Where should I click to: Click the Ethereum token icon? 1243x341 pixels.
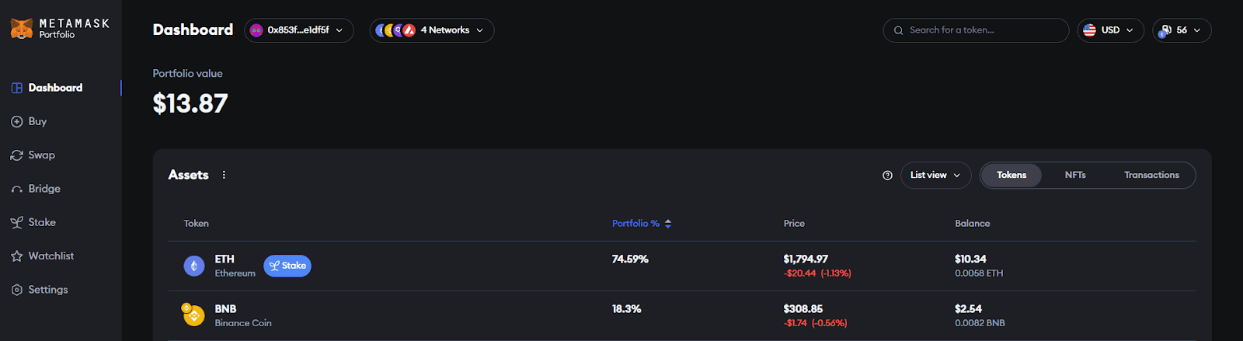(x=194, y=266)
